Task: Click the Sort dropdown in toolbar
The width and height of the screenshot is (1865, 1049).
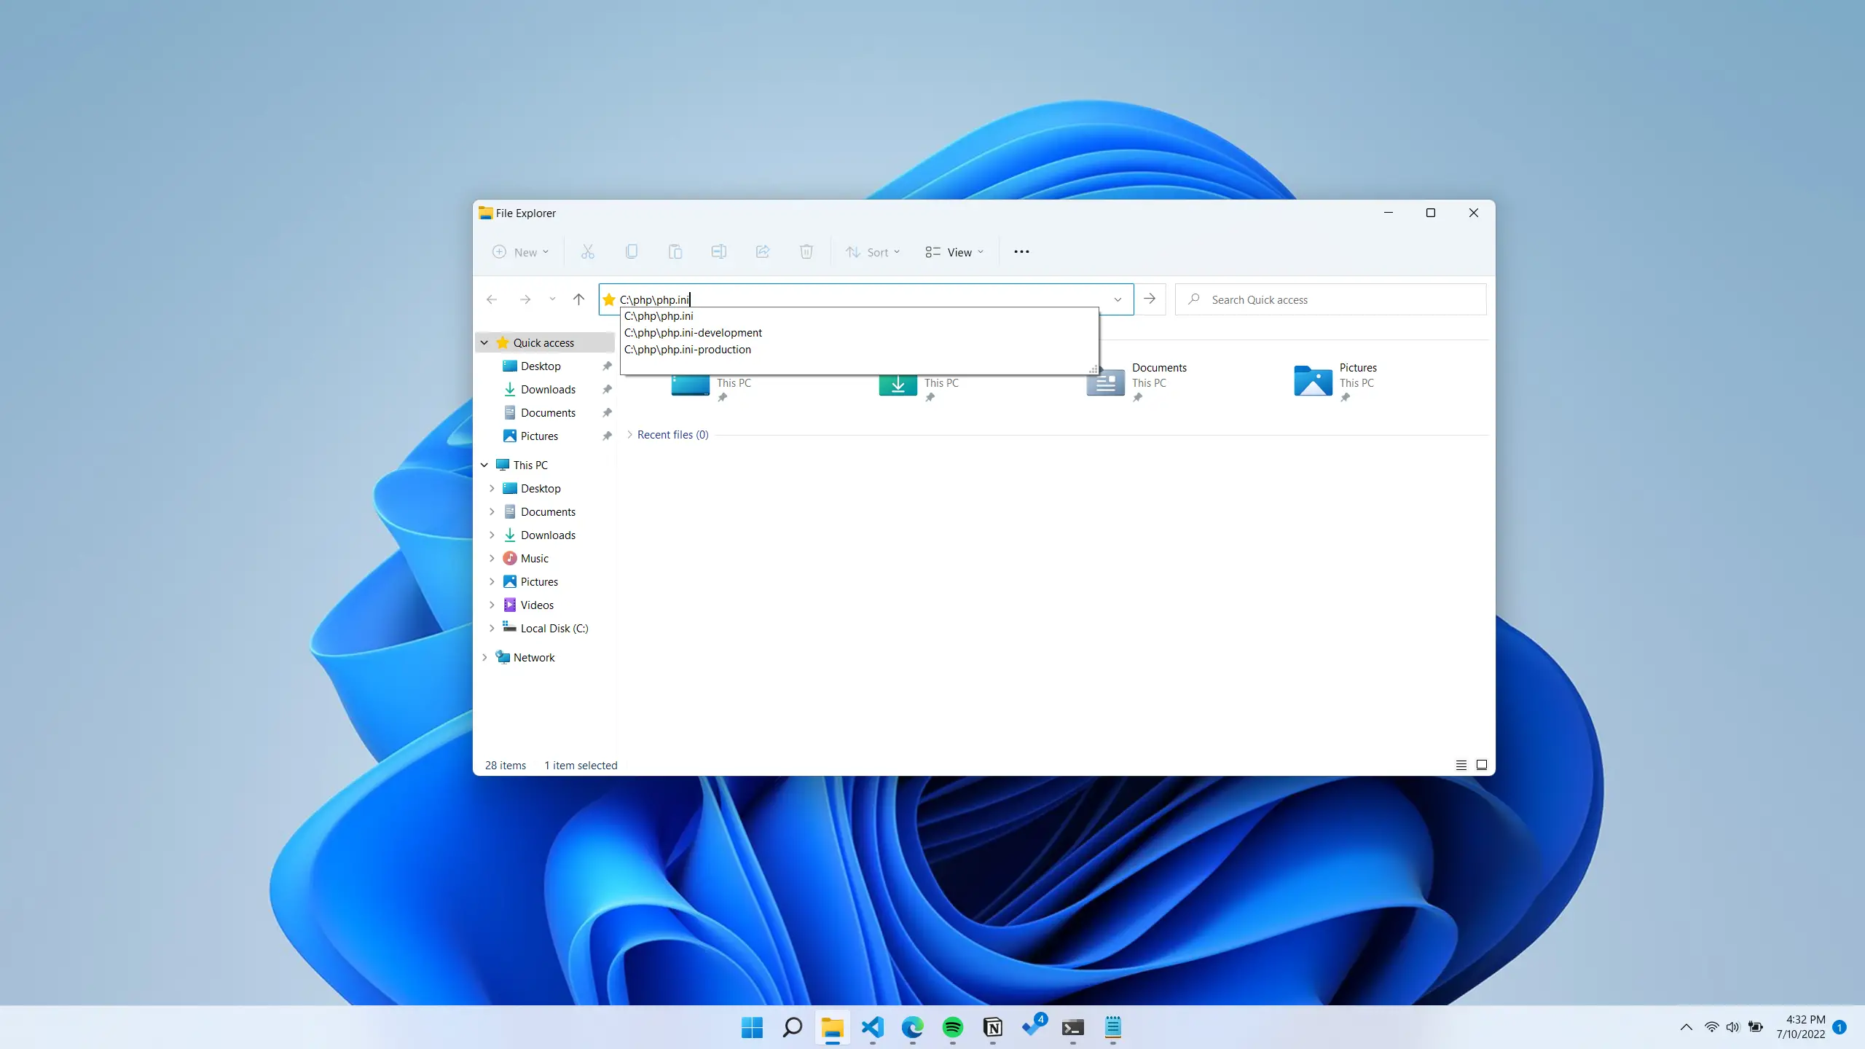Action: 873,252
